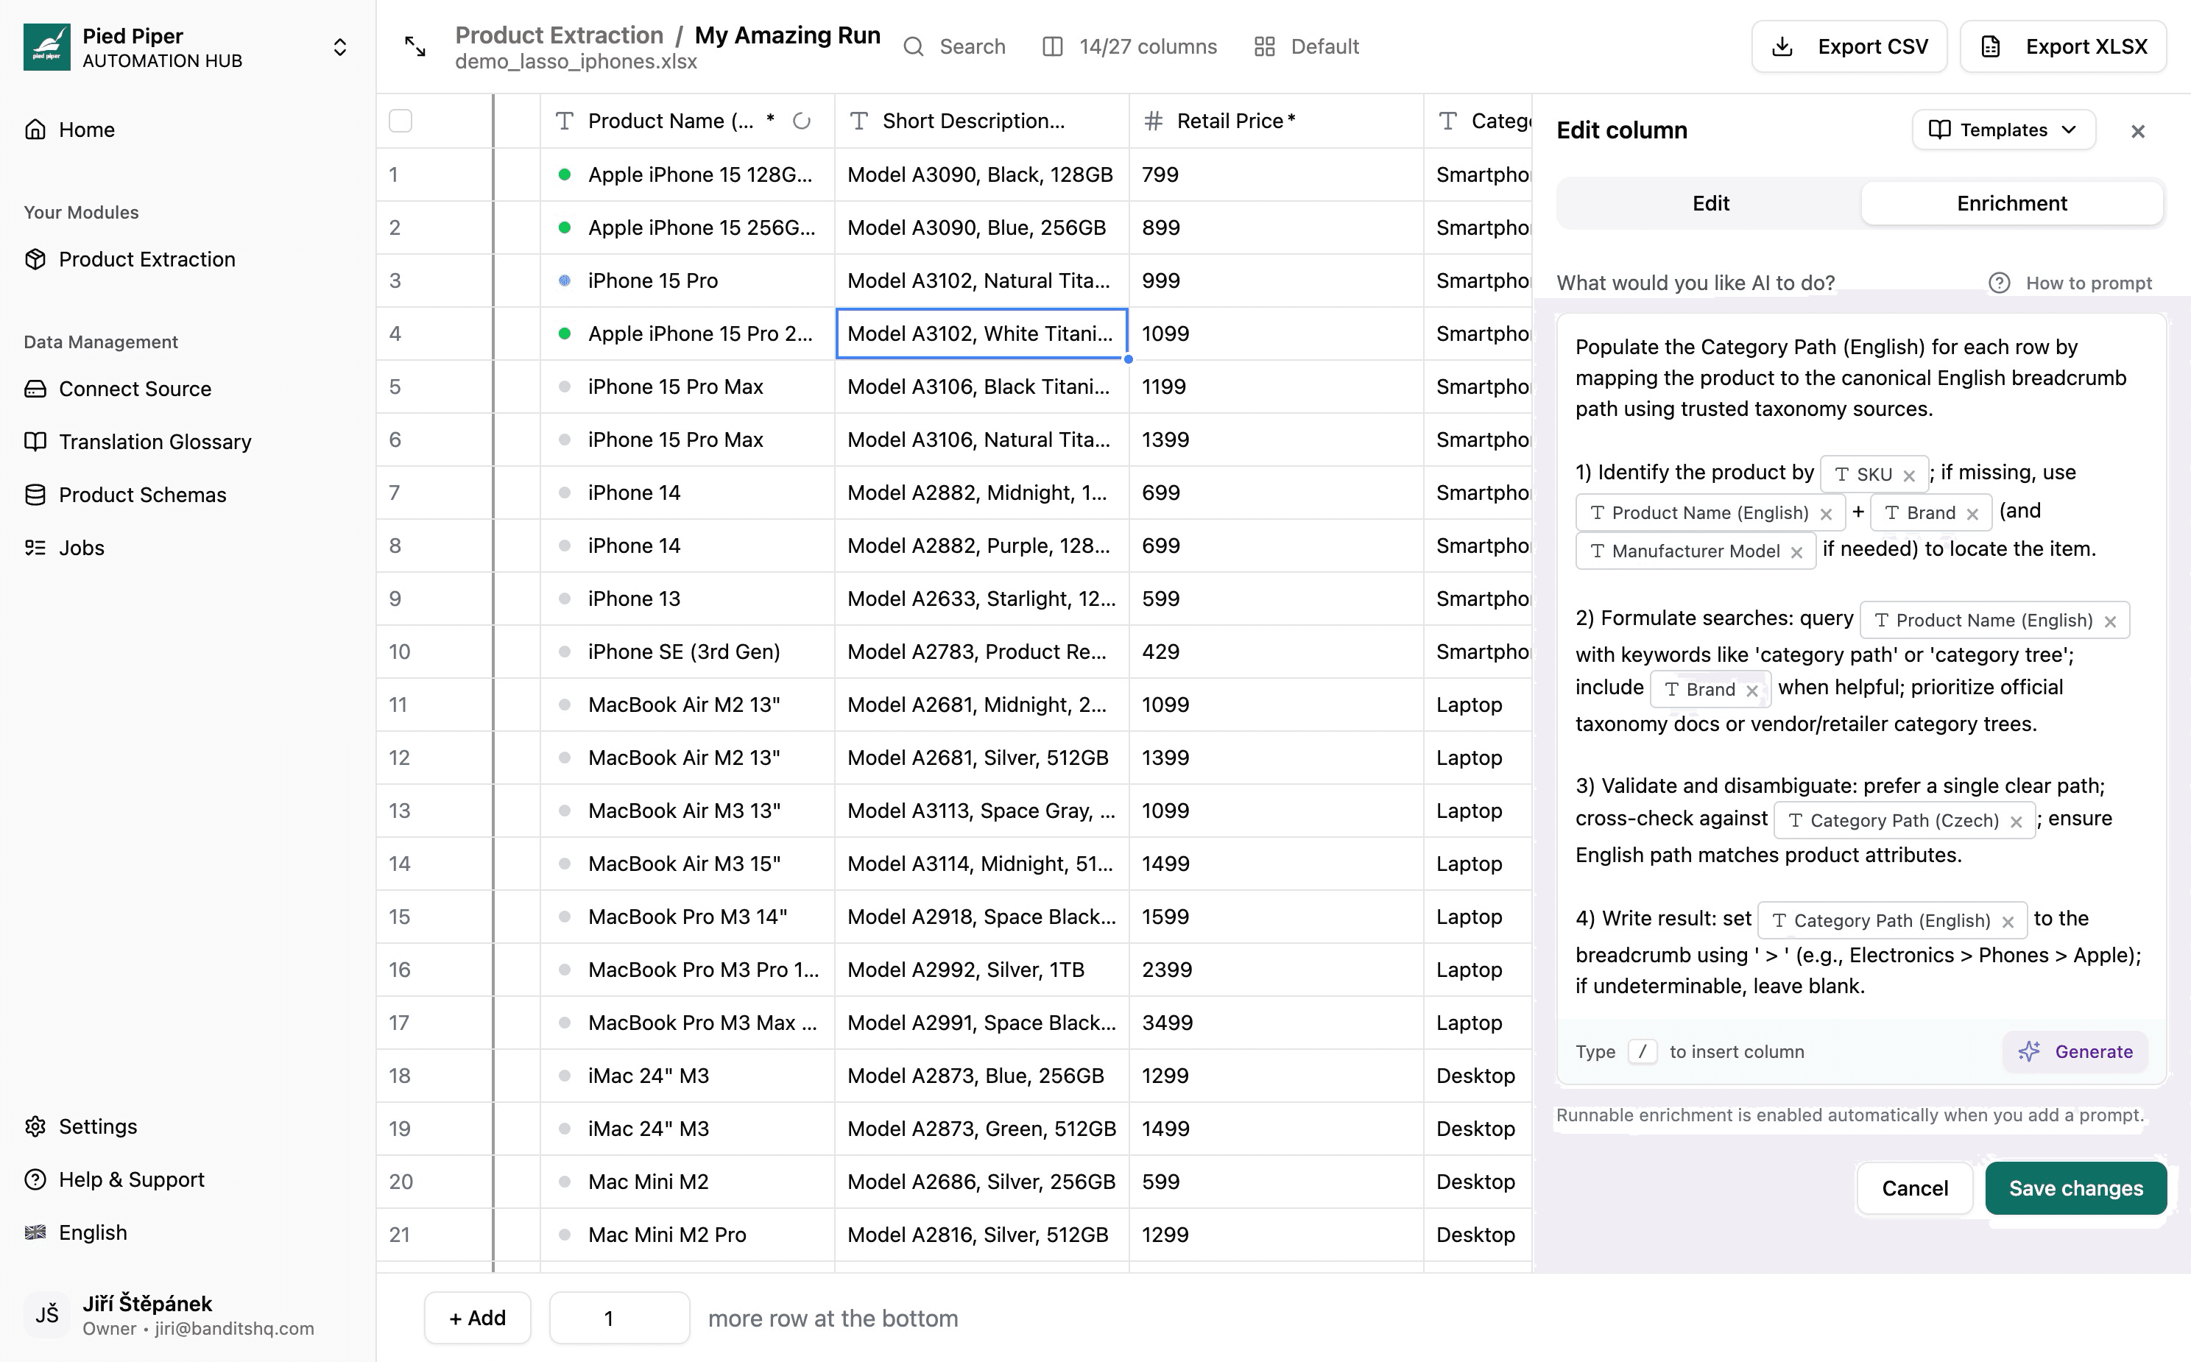This screenshot has height=1362, width=2191.
Task: Open the Pied Piper workspace switcher
Action: tap(339, 47)
